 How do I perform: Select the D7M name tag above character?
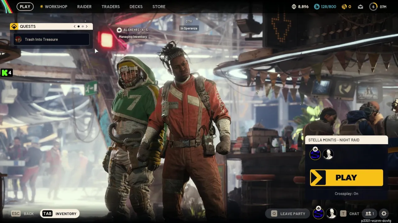tap(189, 21)
